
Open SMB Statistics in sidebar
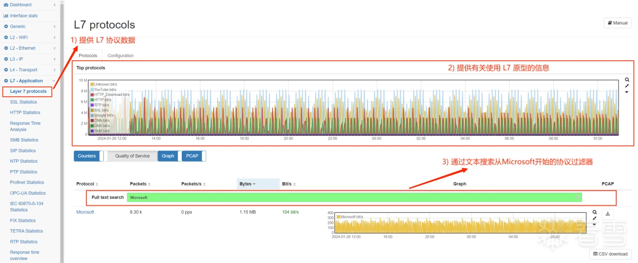click(x=24, y=140)
